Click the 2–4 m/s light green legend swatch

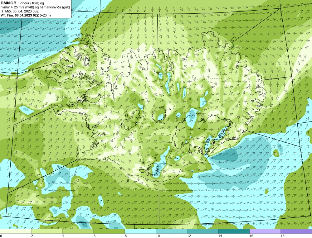(47, 231)
